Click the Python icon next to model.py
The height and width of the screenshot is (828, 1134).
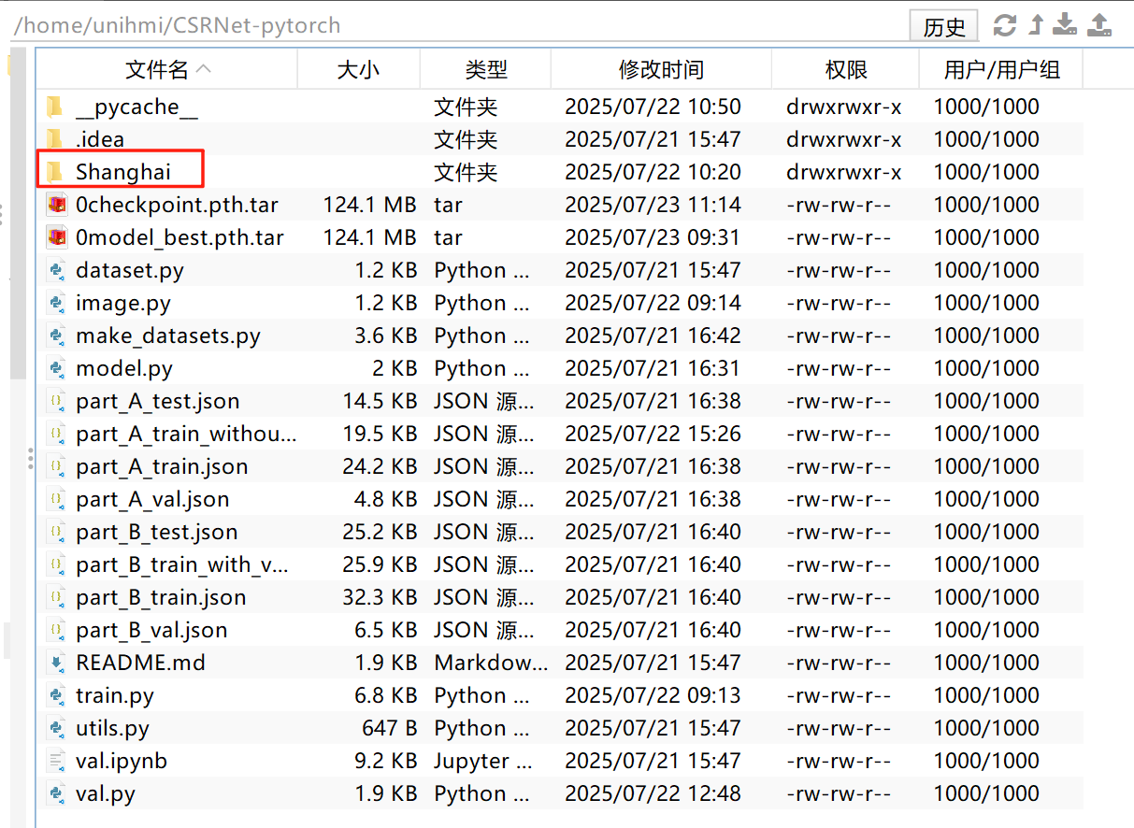coord(56,368)
